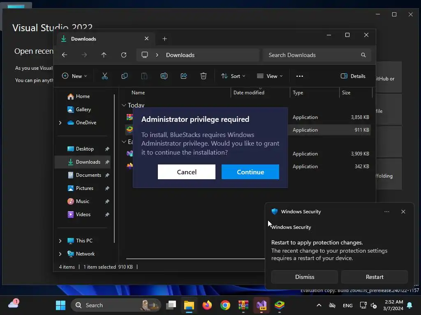
Task: Click the Cut scissors icon in File Explorer
Action: 105,76
